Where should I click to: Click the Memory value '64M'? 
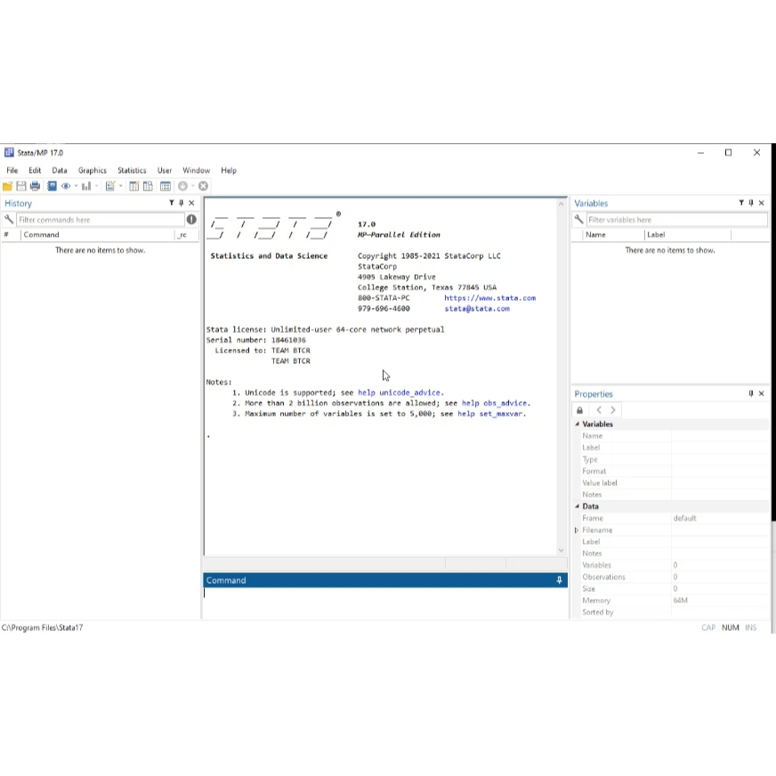(680, 601)
